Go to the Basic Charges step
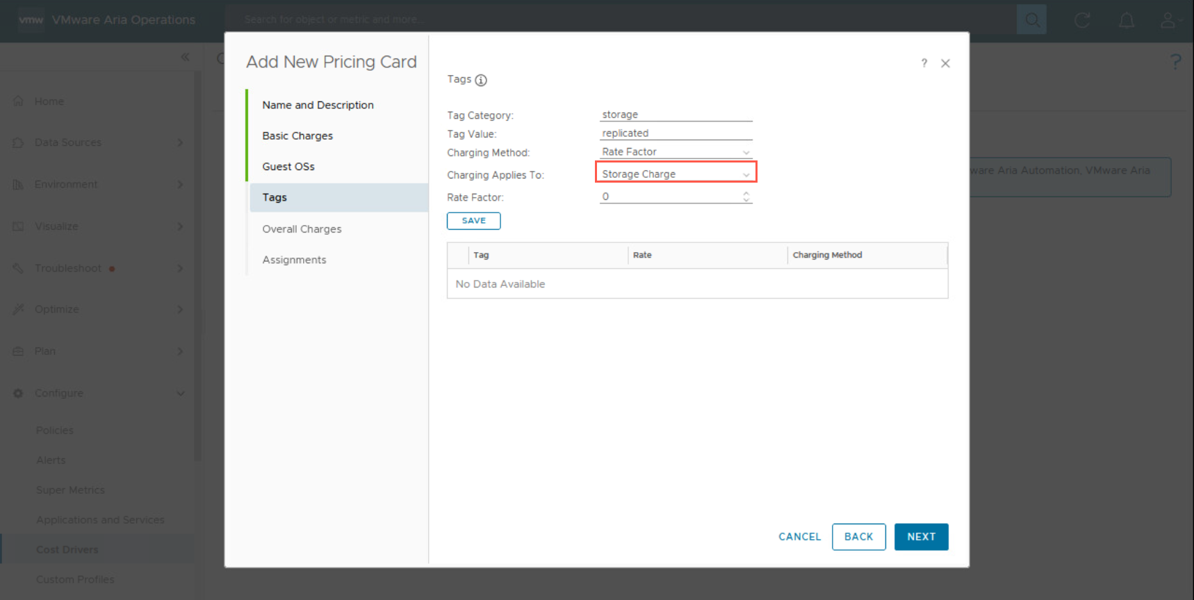 click(297, 136)
